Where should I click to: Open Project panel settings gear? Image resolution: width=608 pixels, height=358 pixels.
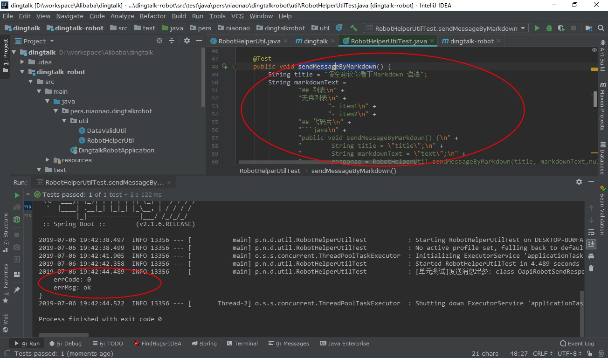pyautogui.click(x=187, y=41)
